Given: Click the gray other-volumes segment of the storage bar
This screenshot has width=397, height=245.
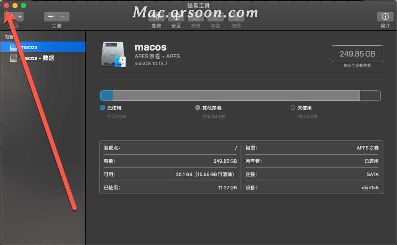Looking at the screenshot, I should 236,96.
